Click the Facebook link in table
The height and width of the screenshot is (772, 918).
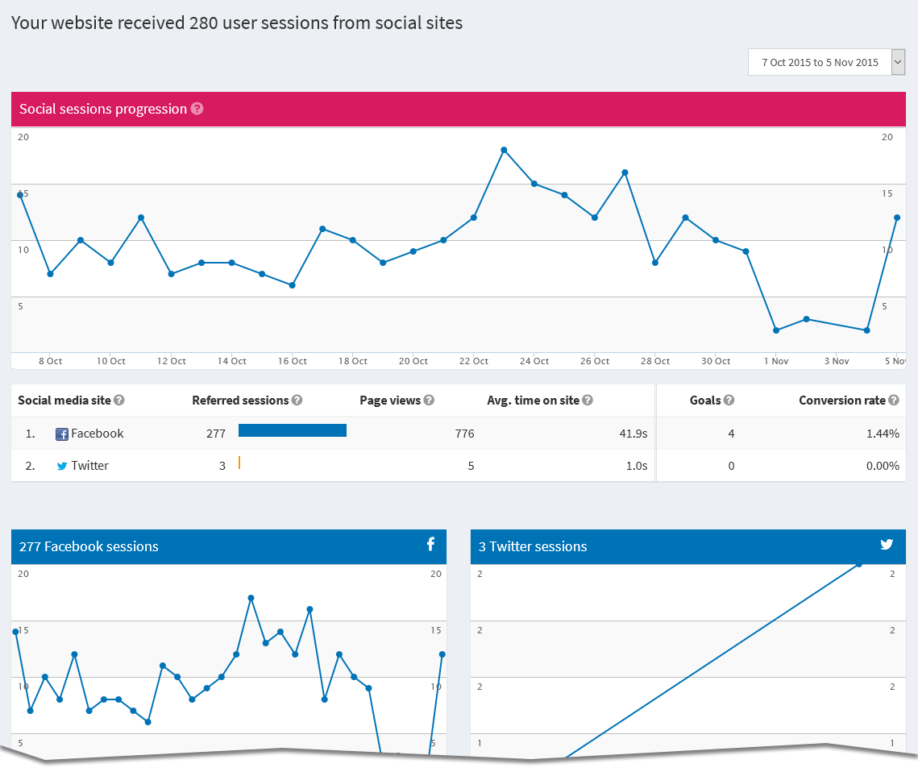tap(98, 434)
